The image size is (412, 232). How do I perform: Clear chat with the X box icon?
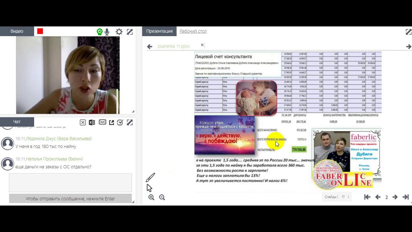tap(83, 122)
